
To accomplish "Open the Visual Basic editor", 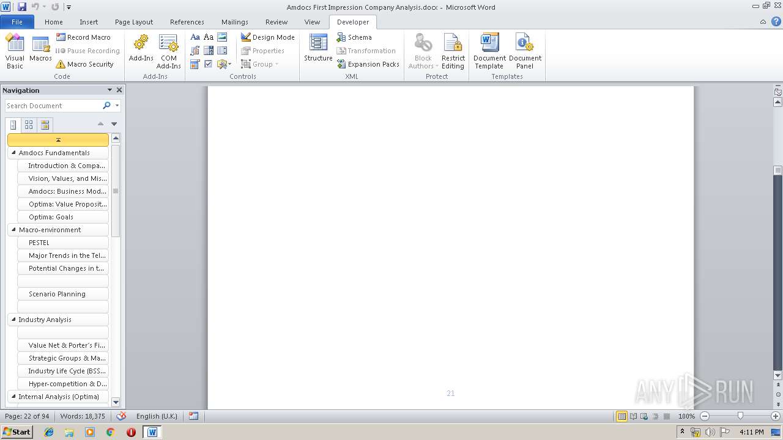I will point(15,51).
